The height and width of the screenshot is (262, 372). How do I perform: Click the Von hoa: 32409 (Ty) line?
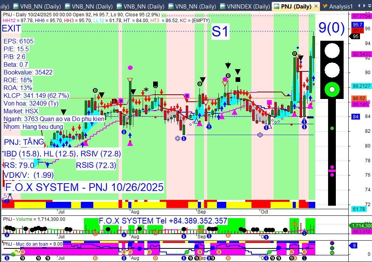(x=31, y=104)
